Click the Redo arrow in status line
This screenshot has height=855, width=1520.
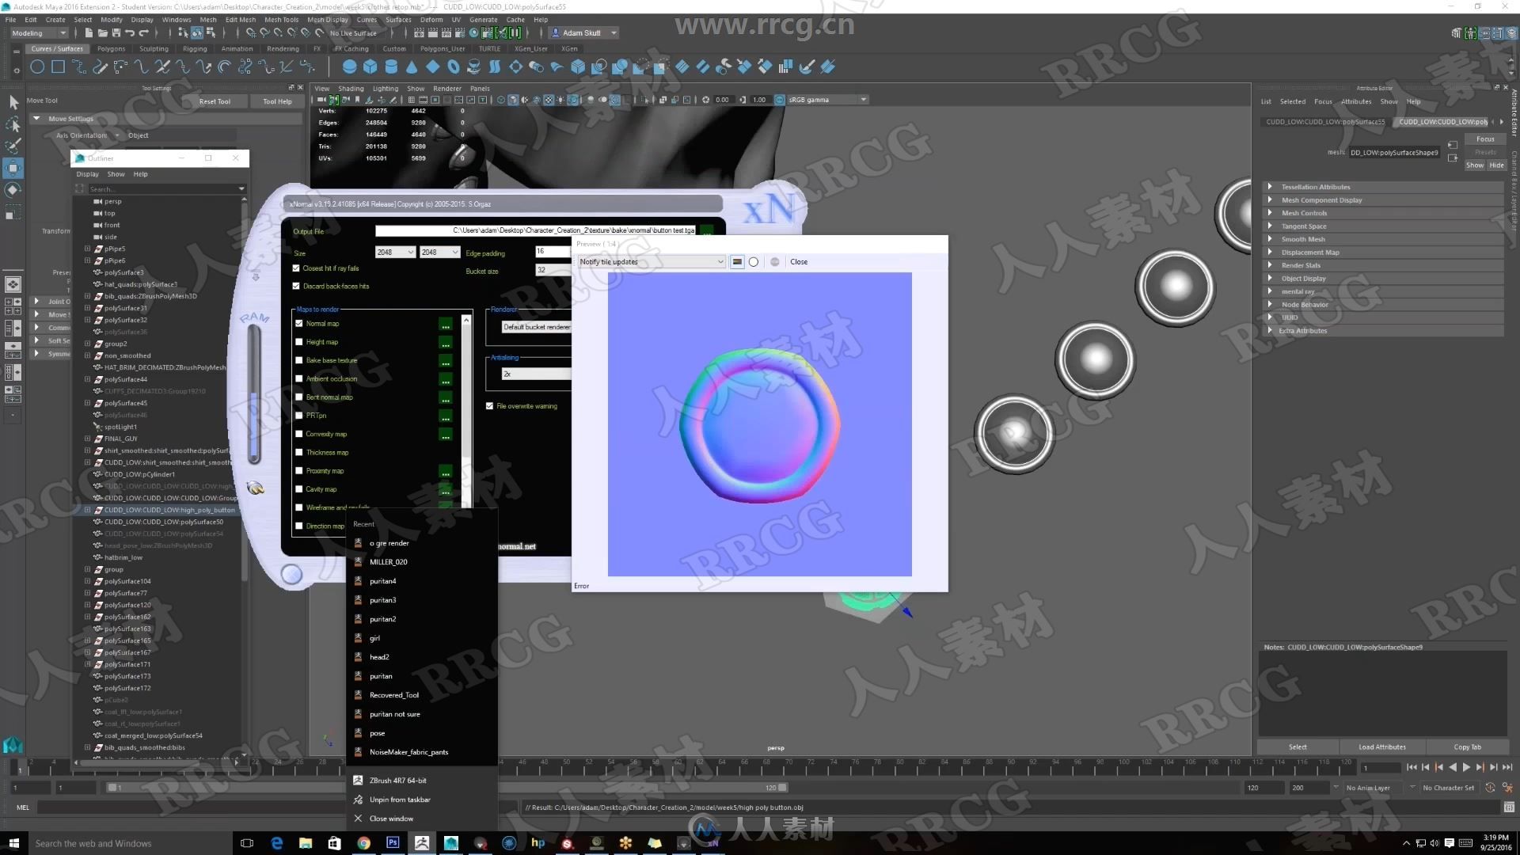point(143,33)
